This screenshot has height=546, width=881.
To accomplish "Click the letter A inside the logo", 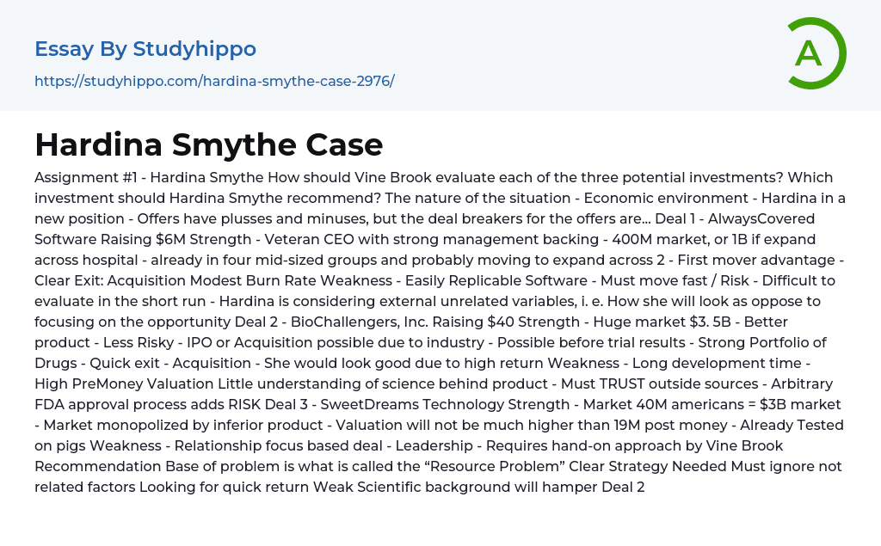I will [x=809, y=53].
